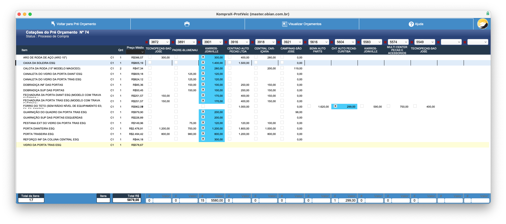Image resolution: width=506 pixels, height=224 pixels.
Task: Expand the 5616 supplier combo box
Action: 319,42
